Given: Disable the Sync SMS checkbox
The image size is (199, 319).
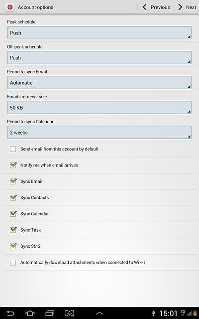Looking at the screenshot, I should click(13, 246).
